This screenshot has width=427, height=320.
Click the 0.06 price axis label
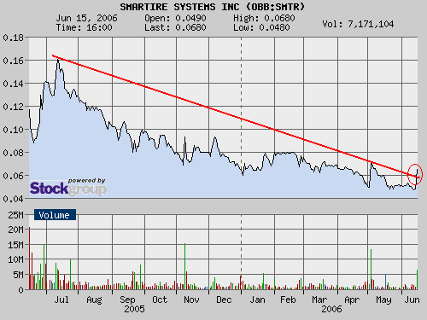tap(14, 176)
